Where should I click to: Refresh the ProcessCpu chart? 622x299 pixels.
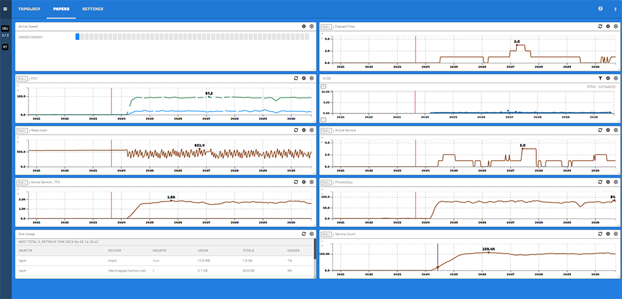(600, 182)
